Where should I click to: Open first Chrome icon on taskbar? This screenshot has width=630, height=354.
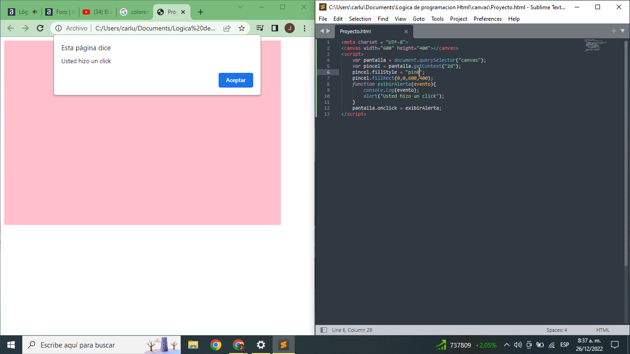215,345
